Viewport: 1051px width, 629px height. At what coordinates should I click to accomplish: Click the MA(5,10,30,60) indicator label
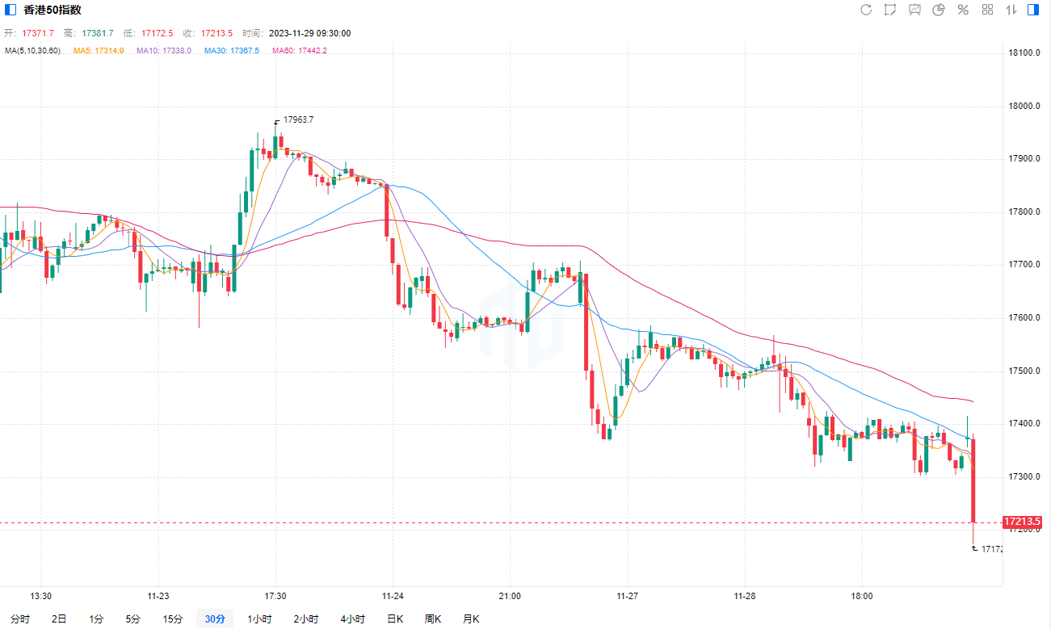point(32,50)
